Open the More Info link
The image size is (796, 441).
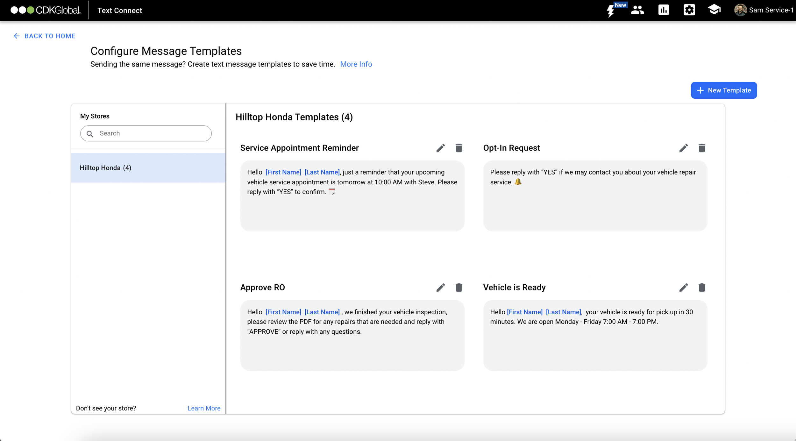click(356, 64)
